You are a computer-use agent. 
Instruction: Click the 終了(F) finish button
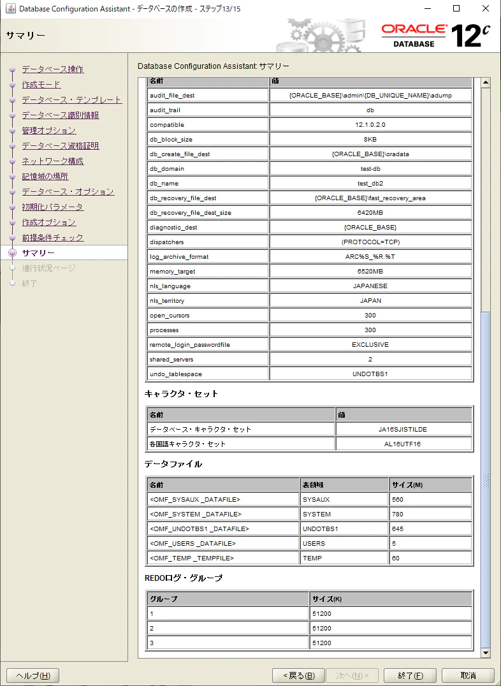click(410, 676)
